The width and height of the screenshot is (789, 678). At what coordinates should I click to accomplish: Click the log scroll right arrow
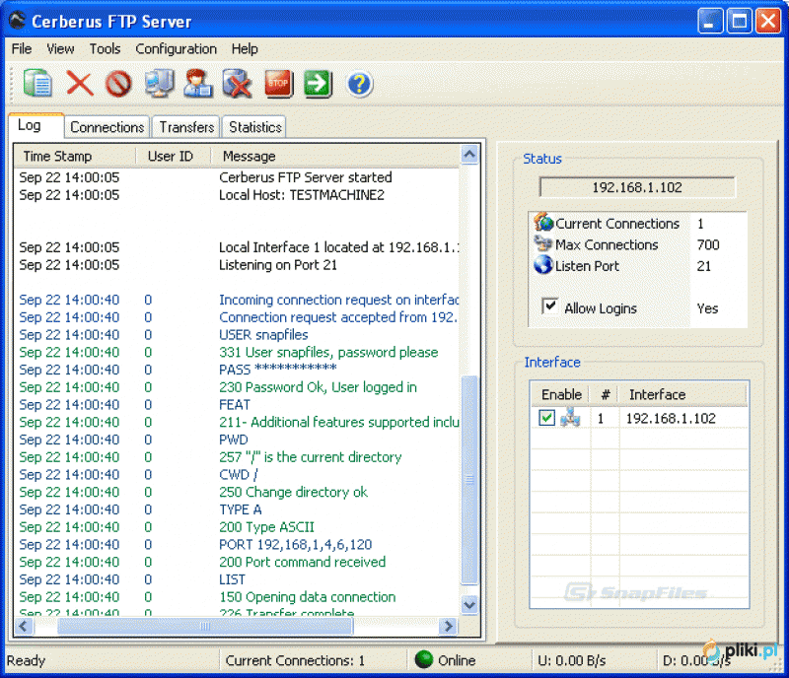[448, 626]
